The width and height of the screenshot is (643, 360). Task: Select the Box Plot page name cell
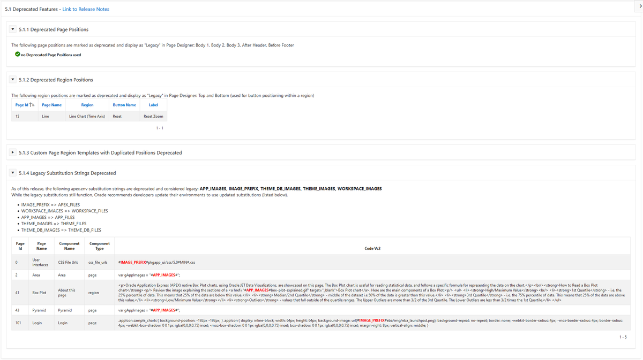click(41, 293)
